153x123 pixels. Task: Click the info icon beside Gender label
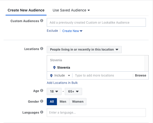(42, 101)
